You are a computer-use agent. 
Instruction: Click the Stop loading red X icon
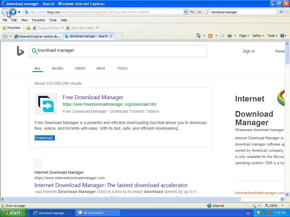pyautogui.click(x=200, y=12)
